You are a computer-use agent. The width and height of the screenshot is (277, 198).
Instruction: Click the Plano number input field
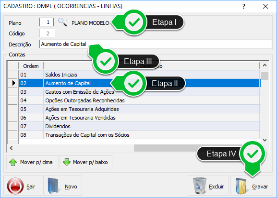point(47,22)
